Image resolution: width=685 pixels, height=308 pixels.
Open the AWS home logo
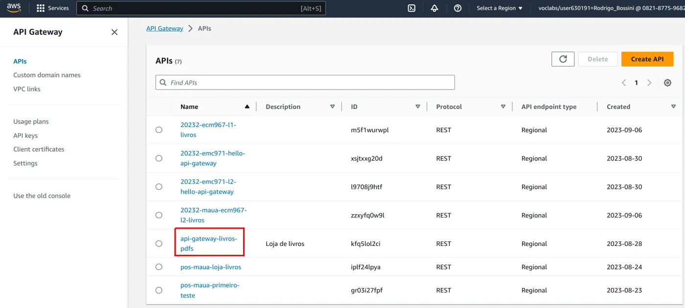(x=14, y=8)
